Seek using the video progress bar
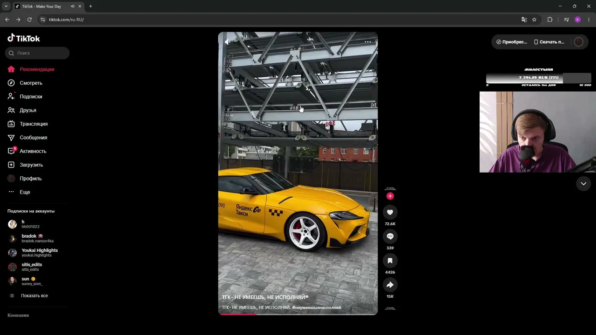596x335 pixels. 298,314
